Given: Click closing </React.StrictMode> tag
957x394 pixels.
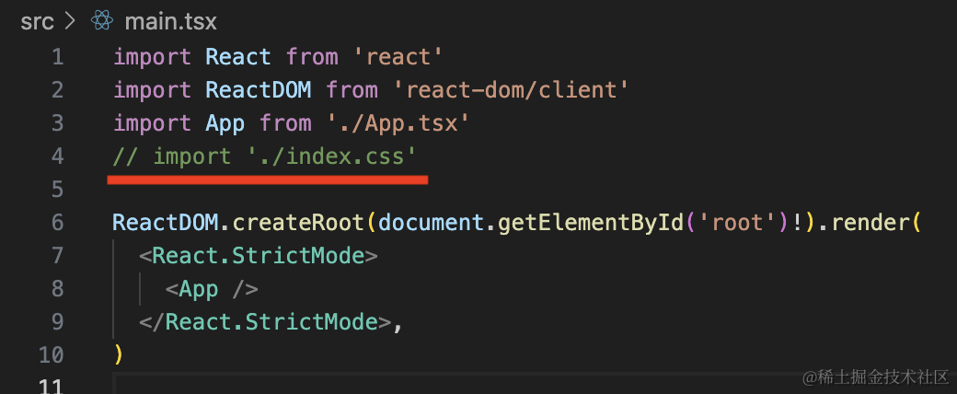Looking at the screenshot, I should point(266,321).
